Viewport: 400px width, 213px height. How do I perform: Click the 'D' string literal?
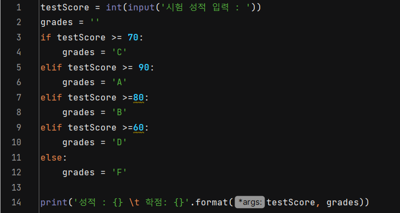click(120, 143)
